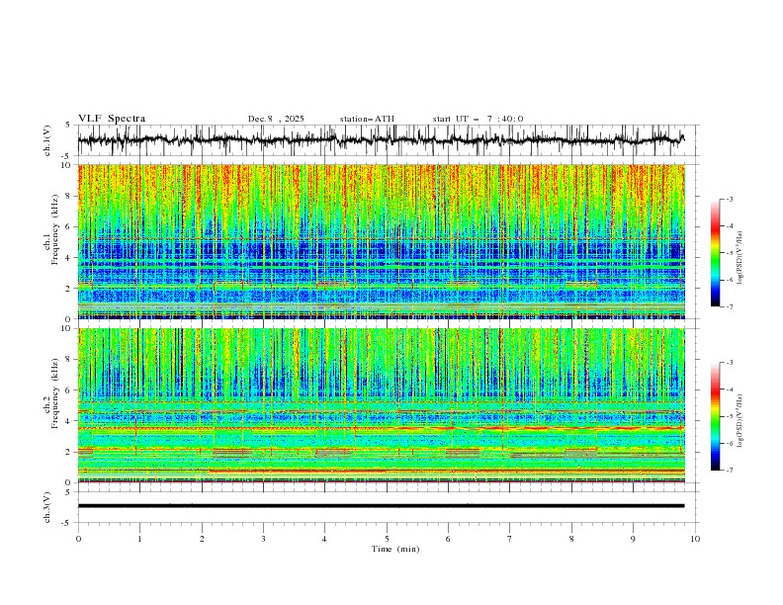Click the ch.1 voltage waveform trace
The image size is (783, 605).
pyautogui.click(x=381, y=140)
